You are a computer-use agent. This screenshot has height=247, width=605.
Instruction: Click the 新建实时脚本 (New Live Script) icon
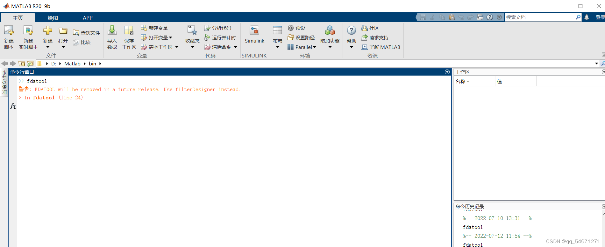[28, 30]
